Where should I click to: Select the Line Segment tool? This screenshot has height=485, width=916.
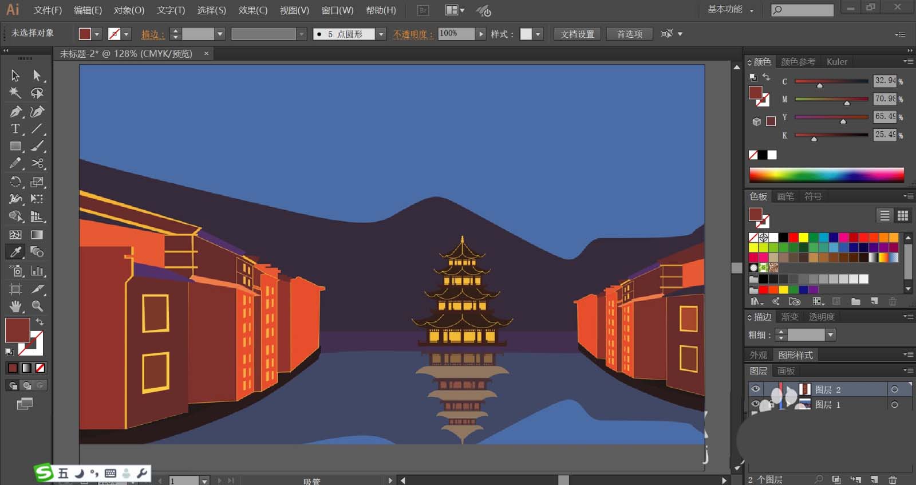37,129
